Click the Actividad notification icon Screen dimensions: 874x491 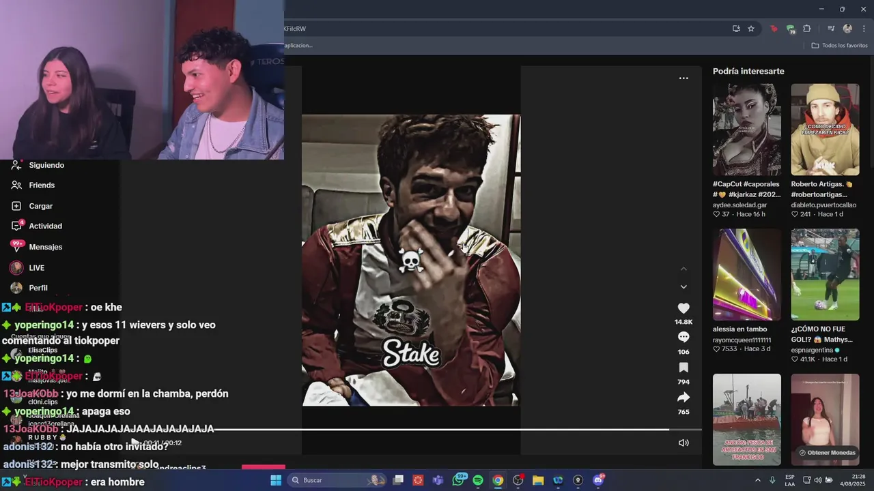point(16,226)
